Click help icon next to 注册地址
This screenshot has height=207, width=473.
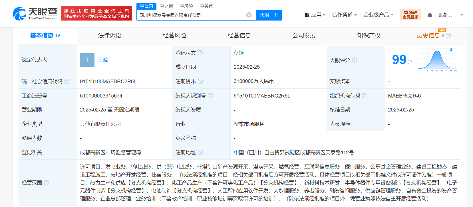pos(200,152)
